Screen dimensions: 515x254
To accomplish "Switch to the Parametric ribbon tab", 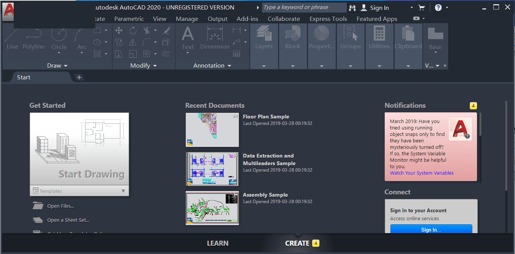I will (x=129, y=19).
